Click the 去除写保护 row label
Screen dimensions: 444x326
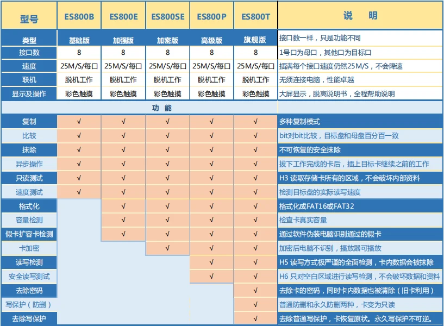click(29, 319)
